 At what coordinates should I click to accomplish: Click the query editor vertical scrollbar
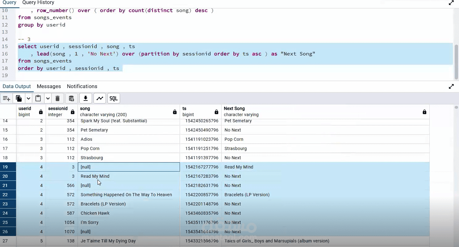[x=457, y=62]
